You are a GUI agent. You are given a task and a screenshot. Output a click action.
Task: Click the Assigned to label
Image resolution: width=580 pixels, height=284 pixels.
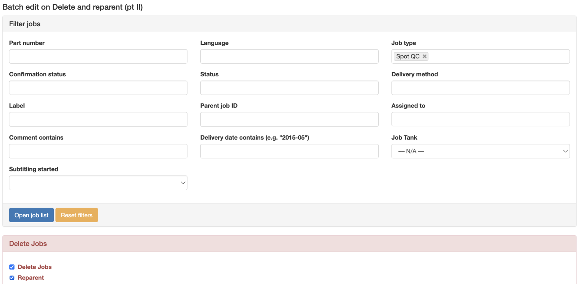tap(408, 106)
